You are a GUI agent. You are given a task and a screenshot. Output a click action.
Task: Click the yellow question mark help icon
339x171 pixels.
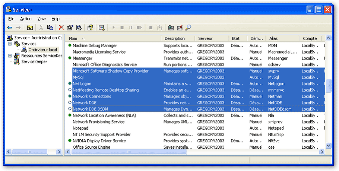[90, 28]
